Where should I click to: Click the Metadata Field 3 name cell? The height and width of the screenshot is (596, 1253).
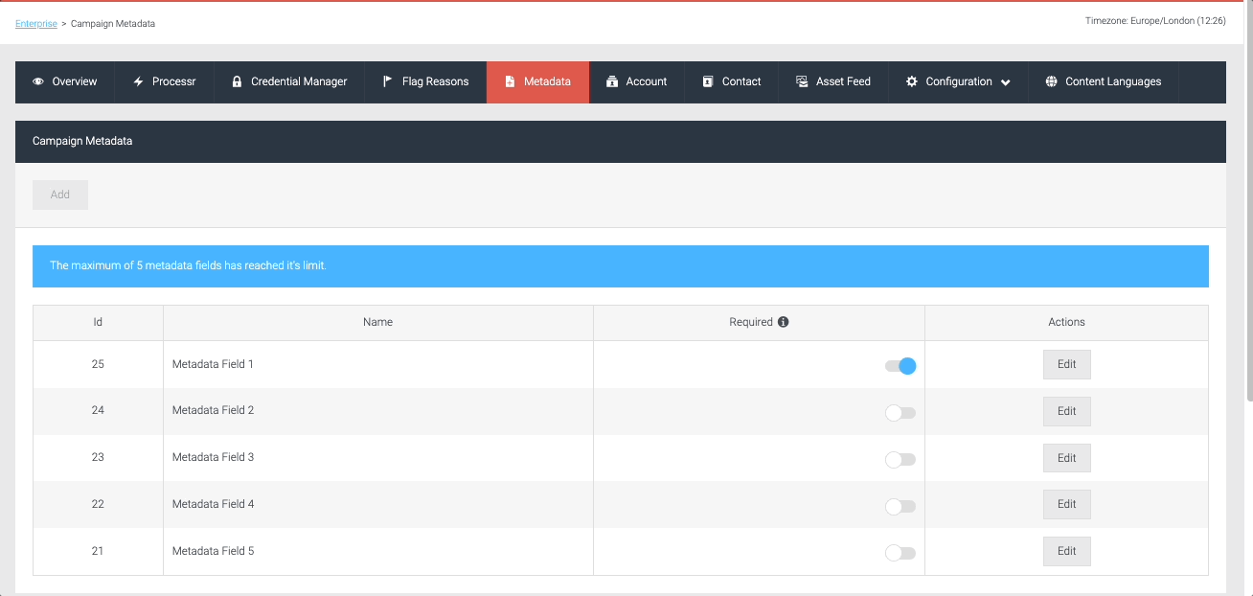tap(378, 458)
